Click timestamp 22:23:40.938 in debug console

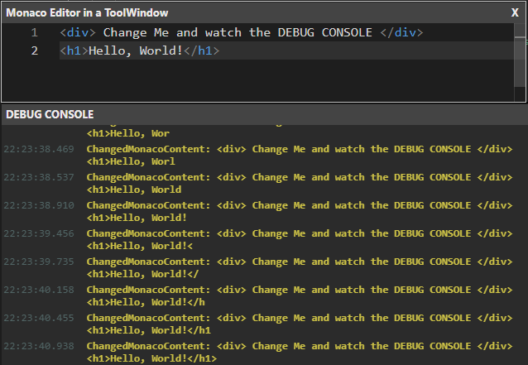[x=39, y=346]
